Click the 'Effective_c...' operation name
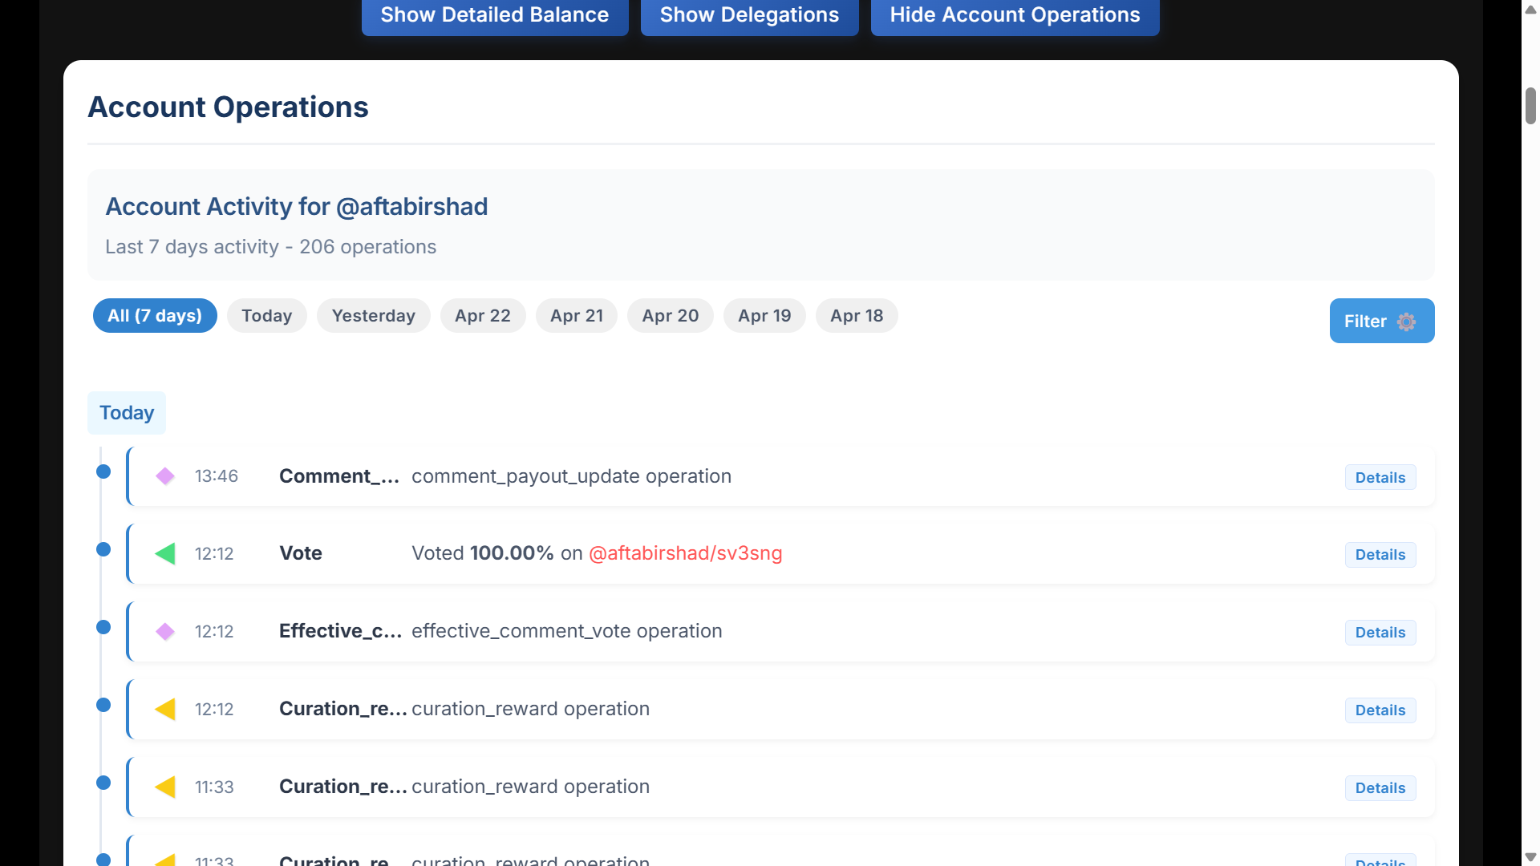 click(341, 631)
